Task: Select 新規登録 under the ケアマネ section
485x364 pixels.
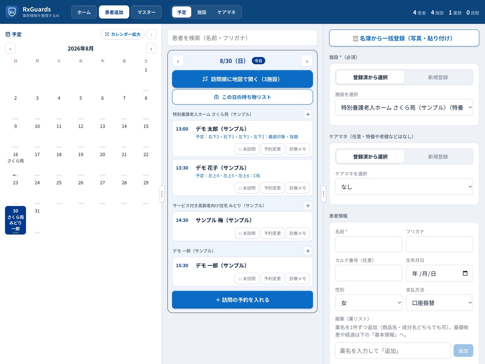Action: point(438,157)
